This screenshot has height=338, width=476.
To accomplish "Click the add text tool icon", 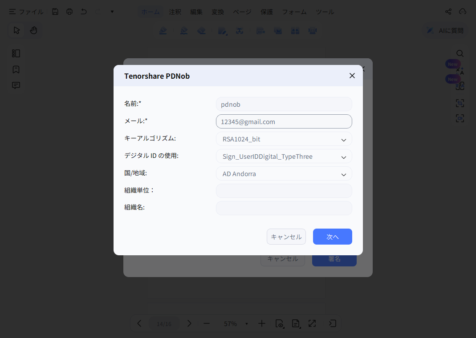I will coord(240,31).
